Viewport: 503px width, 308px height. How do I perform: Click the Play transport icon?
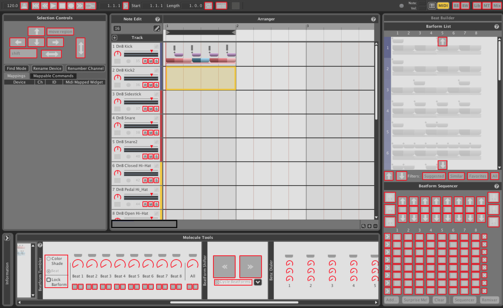(53, 5)
